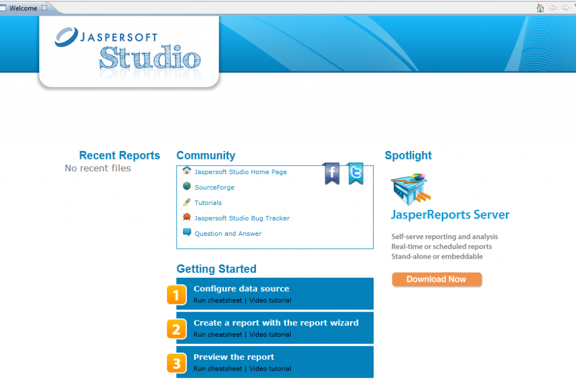Open Jaspersoft Studio Home Page link
This screenshot has height=389, width=576.
pos(241,172)
